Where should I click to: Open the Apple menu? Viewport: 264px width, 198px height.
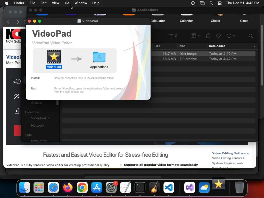pos(7,3)
